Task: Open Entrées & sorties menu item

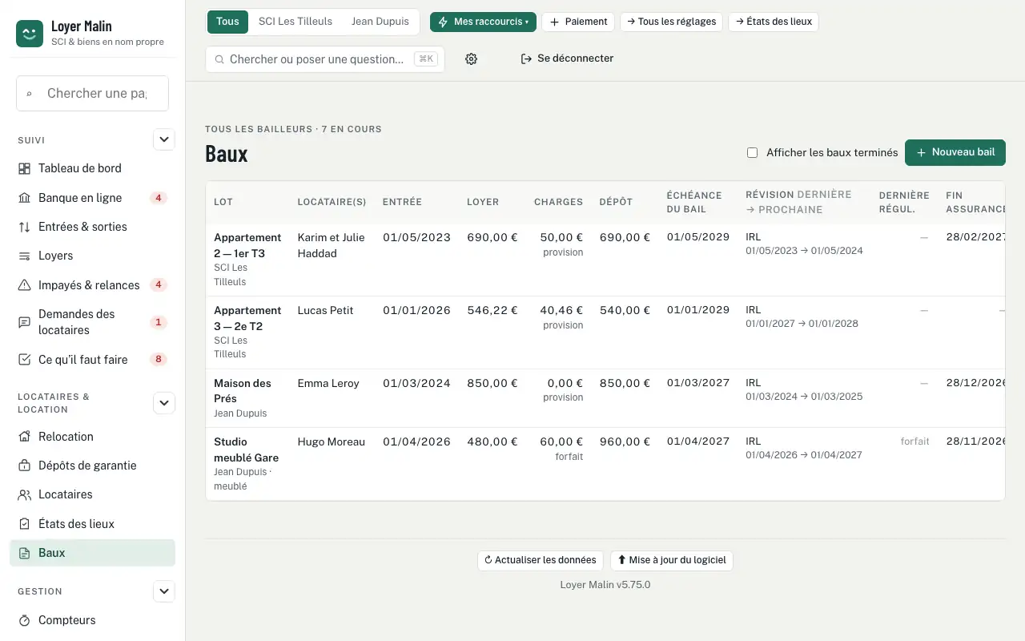Action: tap(92, 227)
